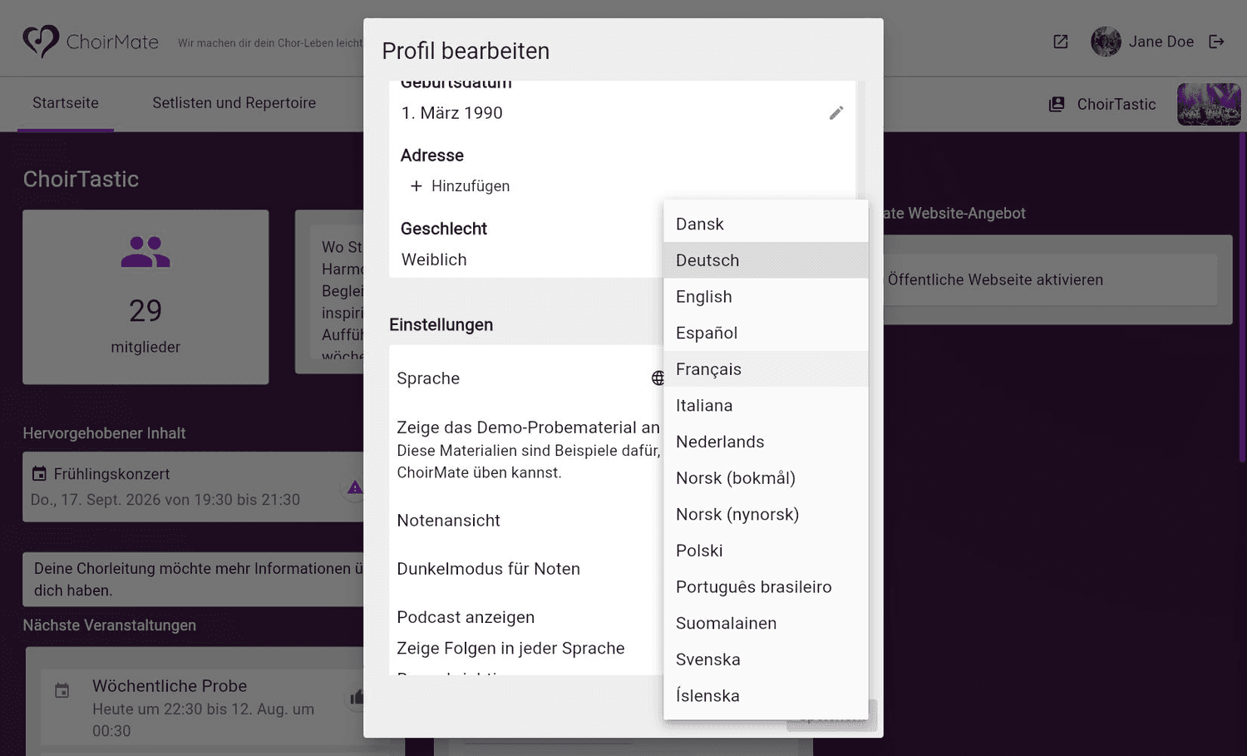Open the Startseite tab

[x=66, y=103]
